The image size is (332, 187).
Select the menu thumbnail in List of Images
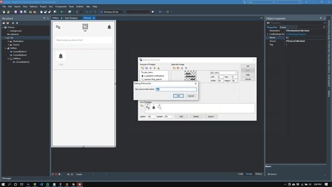tap(148, 107)
